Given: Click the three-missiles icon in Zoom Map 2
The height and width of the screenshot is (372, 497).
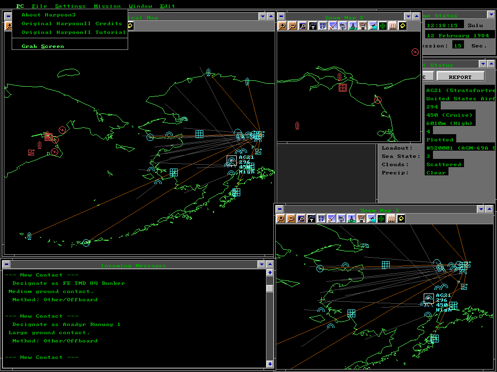Looking at the screenshot, I should click(x=392, y=26).
